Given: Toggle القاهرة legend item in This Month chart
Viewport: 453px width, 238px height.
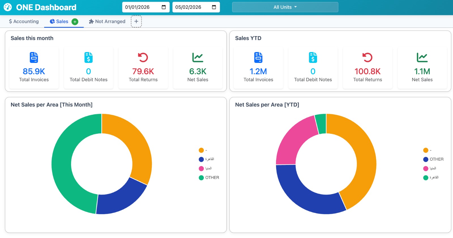Looking at the screenshot, I should click(x=207, y=159).
